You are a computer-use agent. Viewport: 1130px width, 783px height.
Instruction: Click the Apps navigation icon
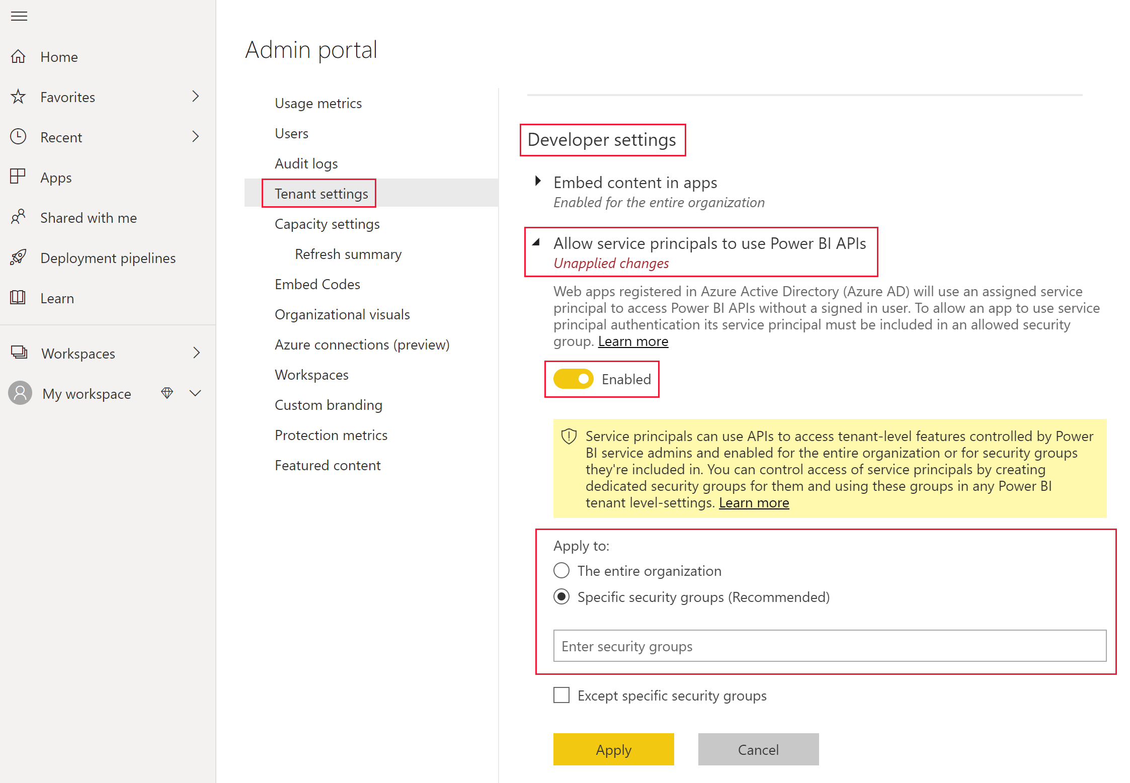pos(21,177)
